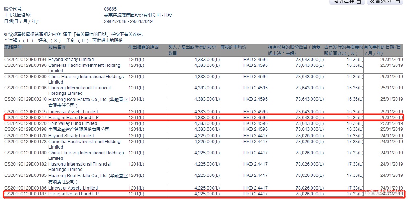Select serial number CS20190129E00186
408x199 pixels.
[x=25, y=188]
